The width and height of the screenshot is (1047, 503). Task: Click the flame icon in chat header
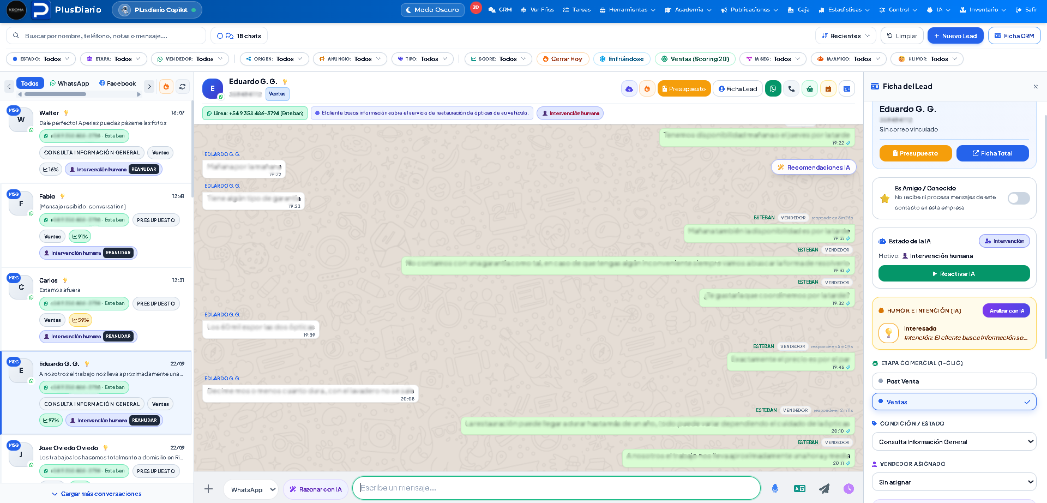pos(647,89)
